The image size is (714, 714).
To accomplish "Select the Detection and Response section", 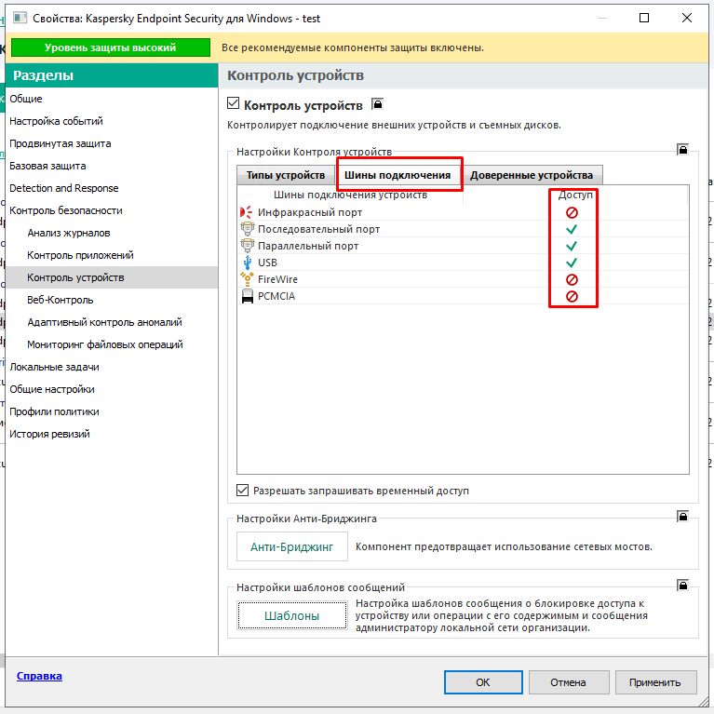I will pos(112,188).
